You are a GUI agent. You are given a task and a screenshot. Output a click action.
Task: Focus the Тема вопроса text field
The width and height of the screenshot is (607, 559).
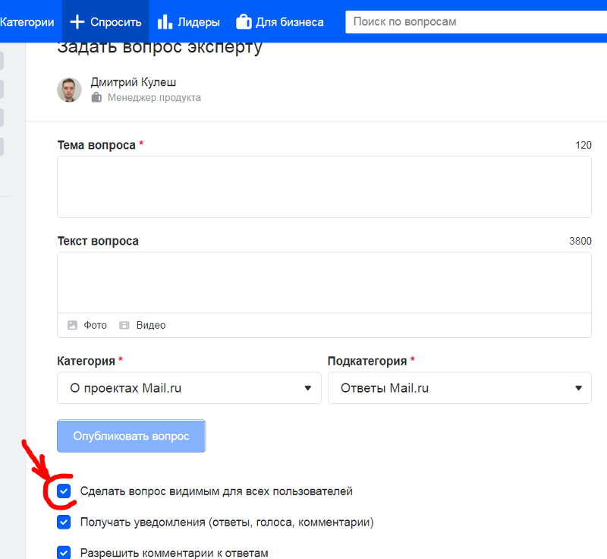point(324,187)
